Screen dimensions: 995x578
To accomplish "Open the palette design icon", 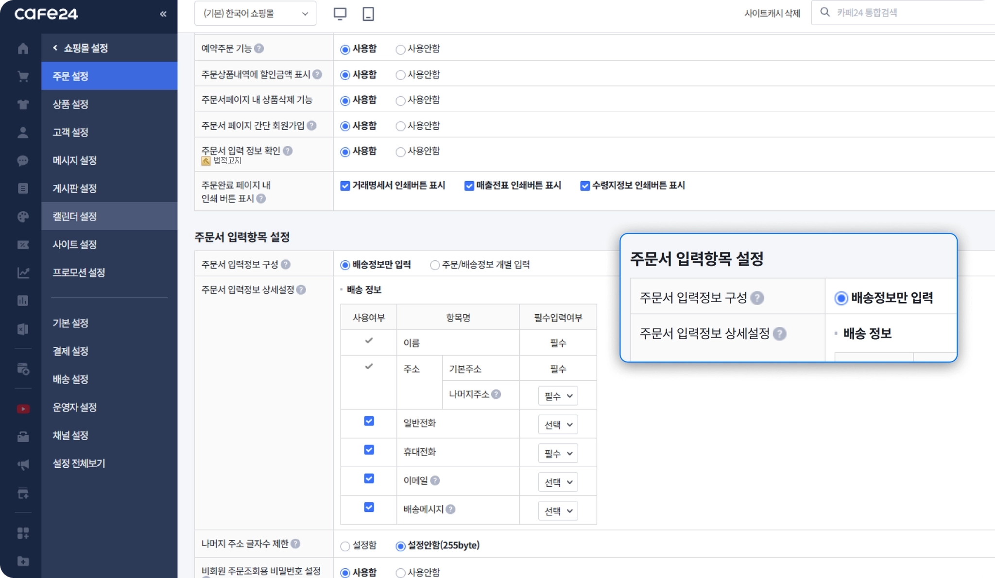I will (23, 217).
